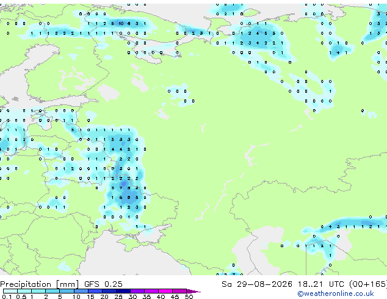
Task: Click the "0.5" legend scale label
Action: (21, 297)
